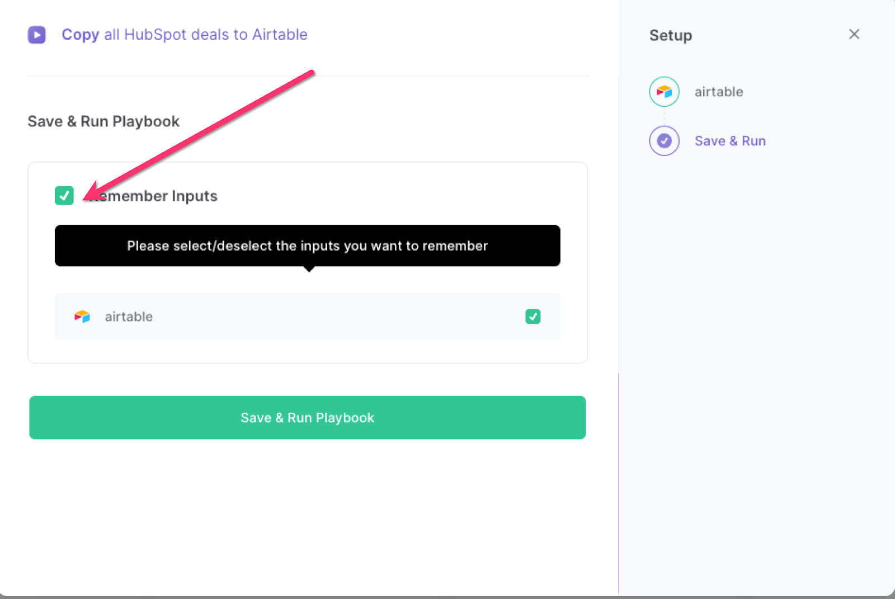
Task: Click the select/deselect inputs tooltip message
Action: tap(308, 246)
